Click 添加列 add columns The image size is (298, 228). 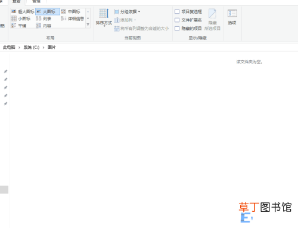click(125, 20)
